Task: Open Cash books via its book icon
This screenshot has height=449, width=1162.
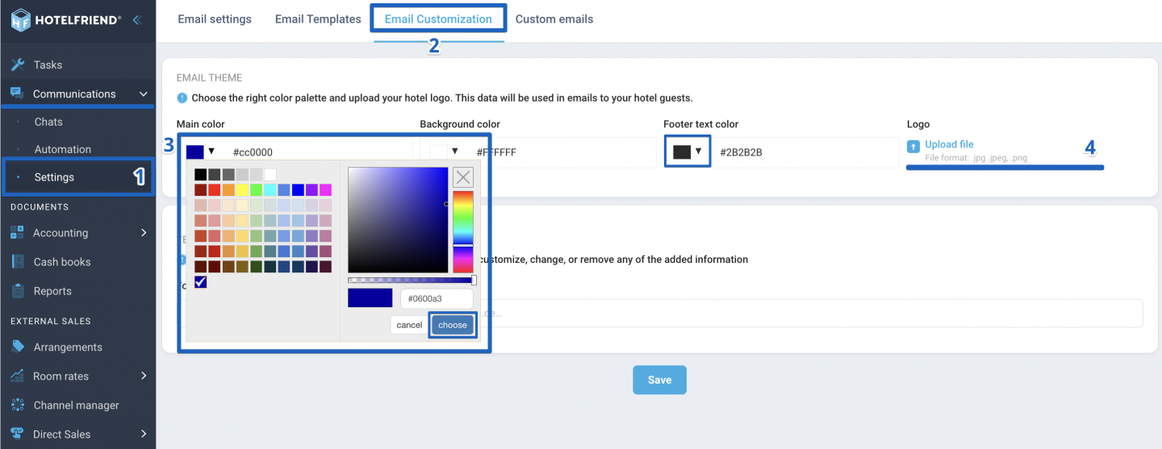Action: pyautogui.click(x=18, y=262)
